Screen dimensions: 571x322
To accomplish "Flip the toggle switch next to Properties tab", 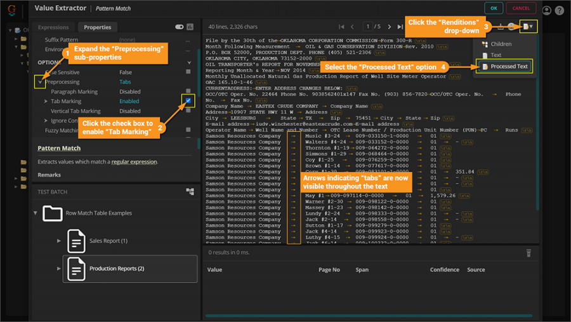I will click(179, 27).
